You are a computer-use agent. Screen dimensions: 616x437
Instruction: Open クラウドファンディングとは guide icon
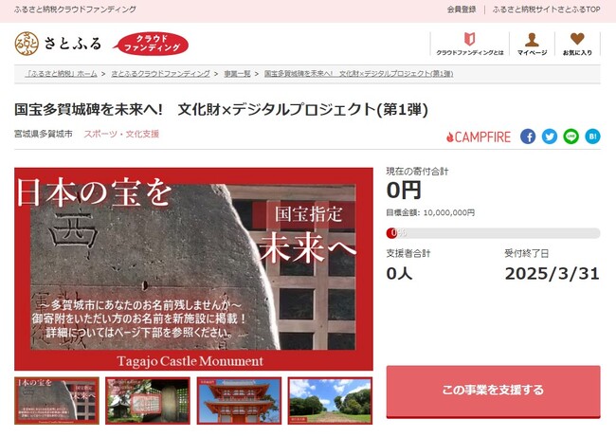point(470,44)
